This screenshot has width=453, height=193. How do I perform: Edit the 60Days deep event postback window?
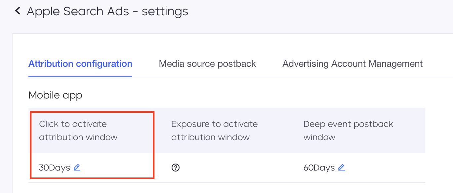click(x=341, y=168)
